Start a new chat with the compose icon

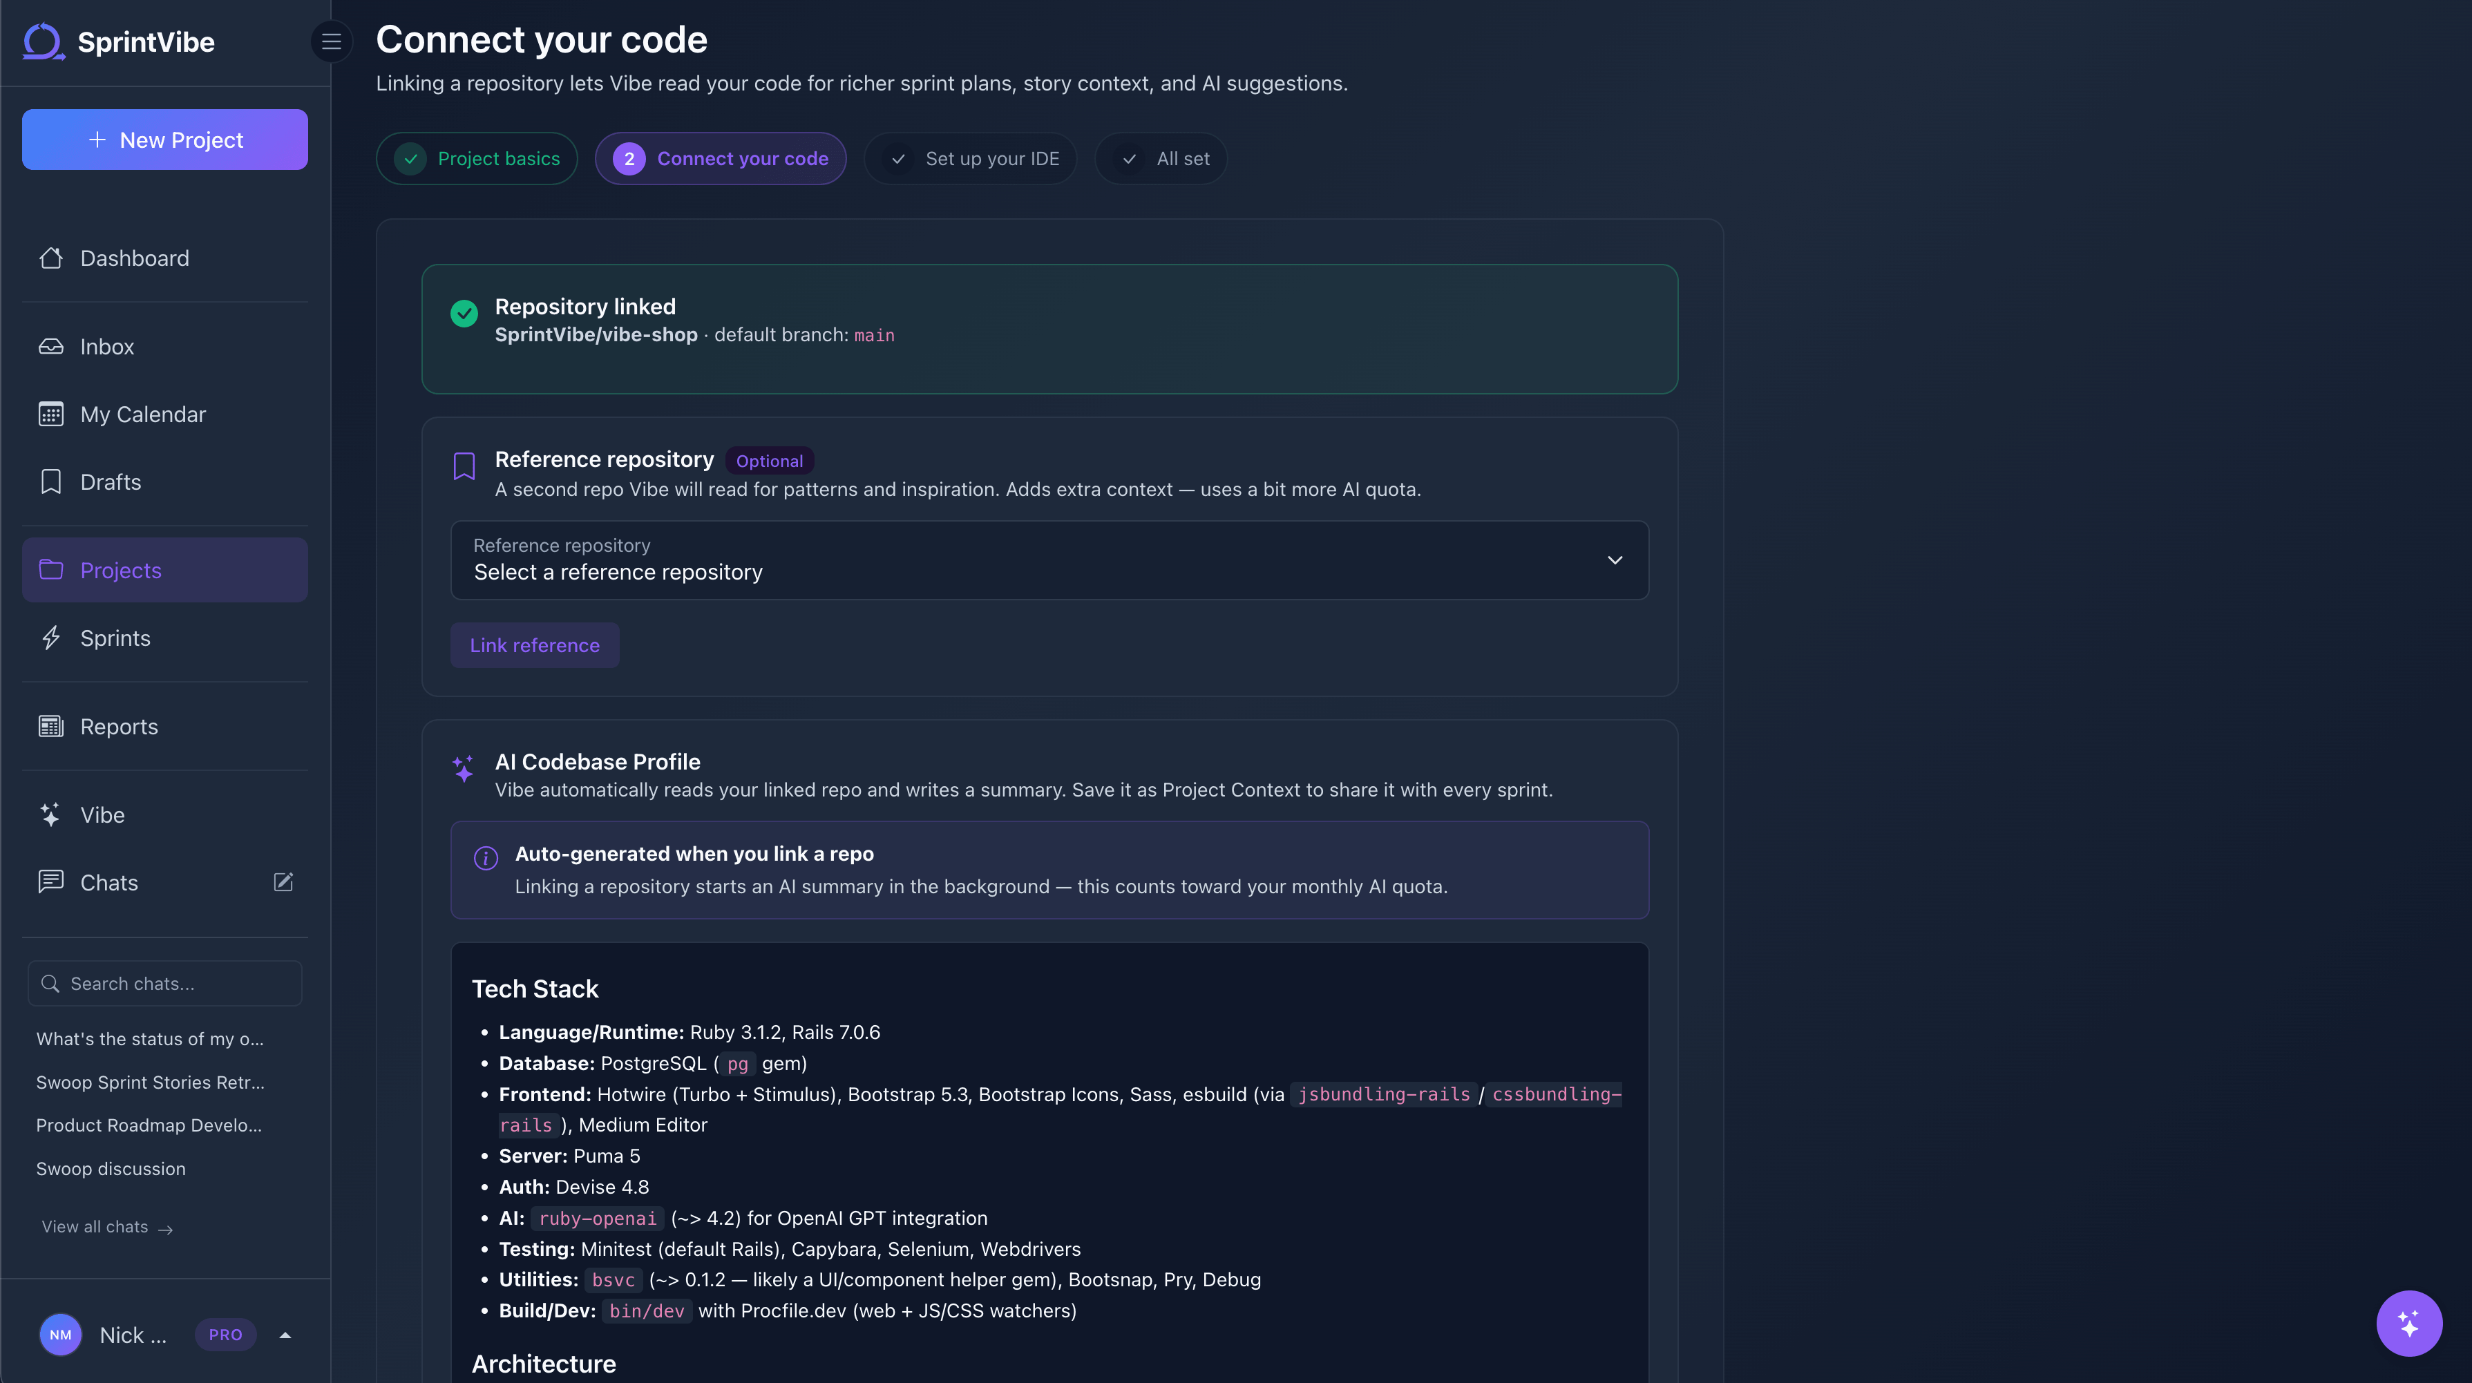click(x=283, y=882)
